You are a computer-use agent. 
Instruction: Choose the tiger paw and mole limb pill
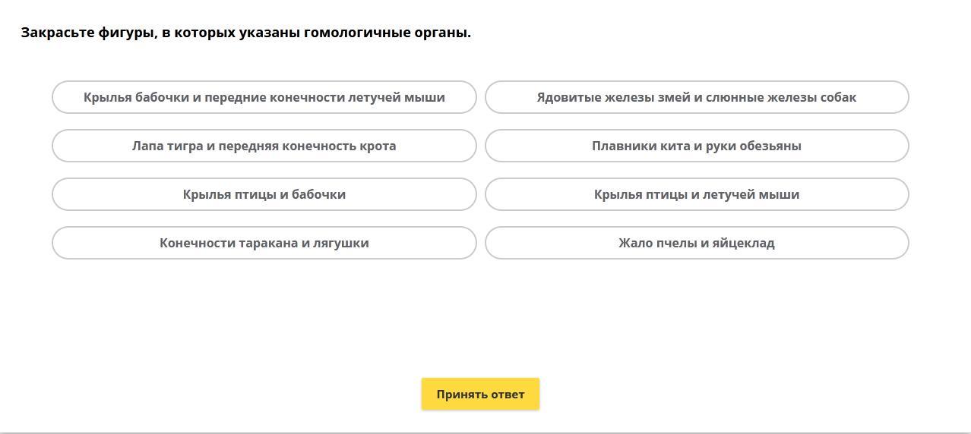264,146
